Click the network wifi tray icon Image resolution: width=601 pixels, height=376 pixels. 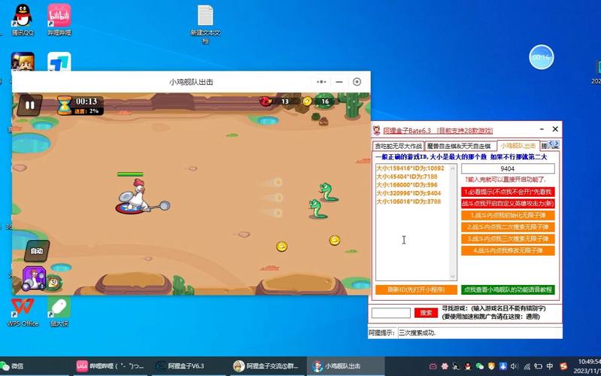point(527,366)
